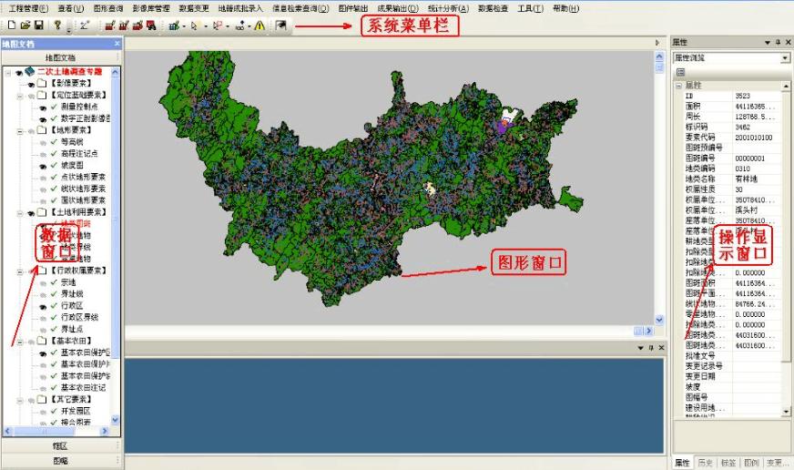
Task: Click the Save disk toolbar icon
Action: [38, 26]
